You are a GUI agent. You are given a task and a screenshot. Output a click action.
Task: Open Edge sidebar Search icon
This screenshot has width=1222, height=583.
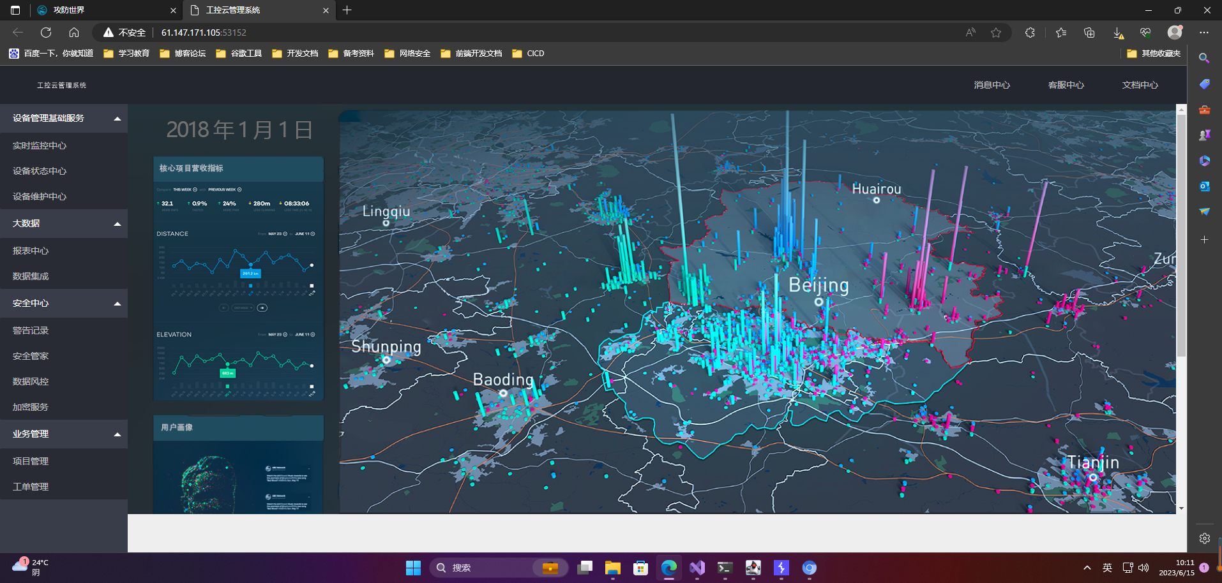[1204, 58]
